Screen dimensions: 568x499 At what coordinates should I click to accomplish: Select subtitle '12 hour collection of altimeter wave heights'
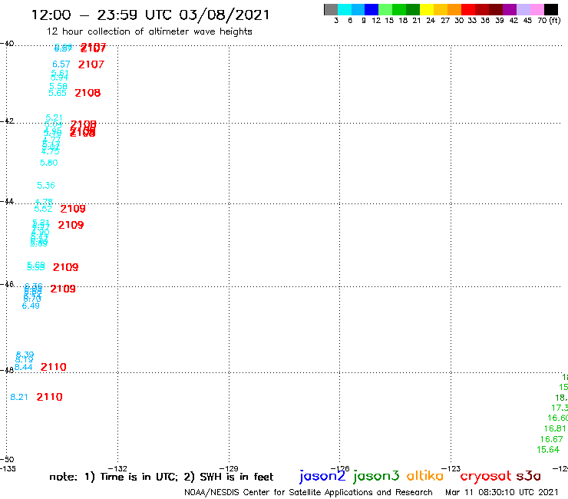(x=149, y=31)
